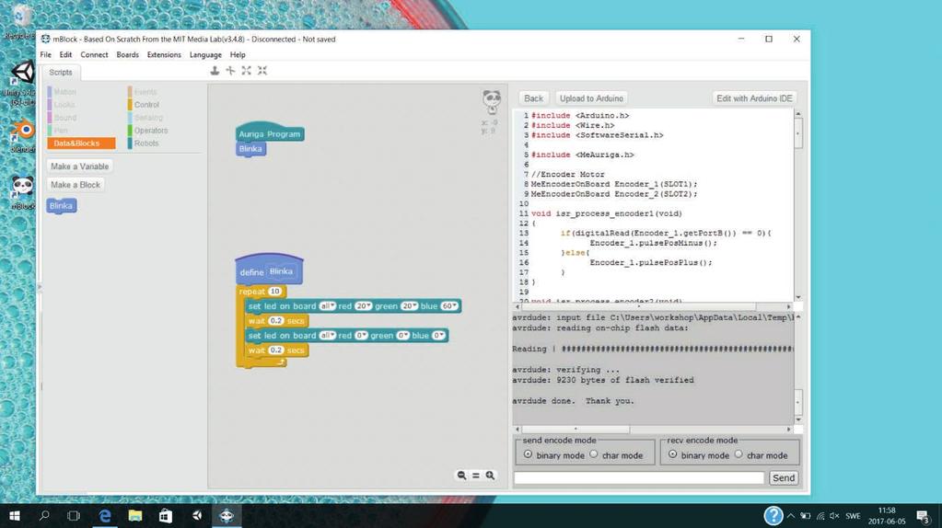Switch to the Scripts tab
Viewport: 942px width, 528px height.
coord(61,72)
